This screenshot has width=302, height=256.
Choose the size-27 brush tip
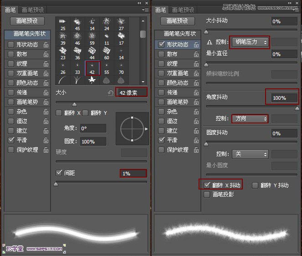121,24
